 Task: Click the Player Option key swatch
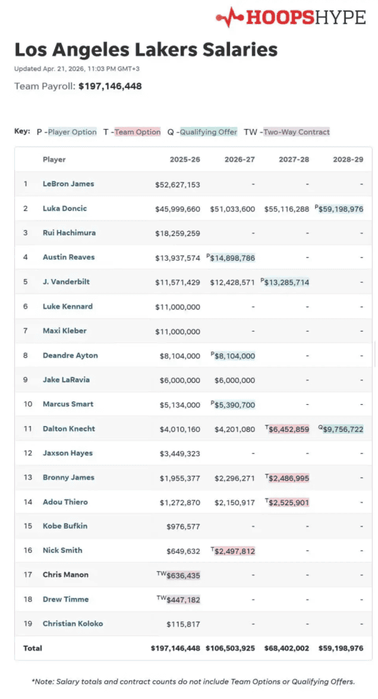72,132
